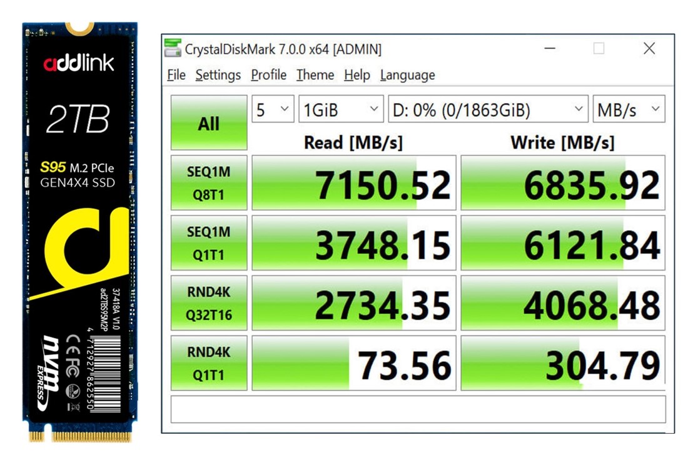Click the All benchmark button

point(209,122)
